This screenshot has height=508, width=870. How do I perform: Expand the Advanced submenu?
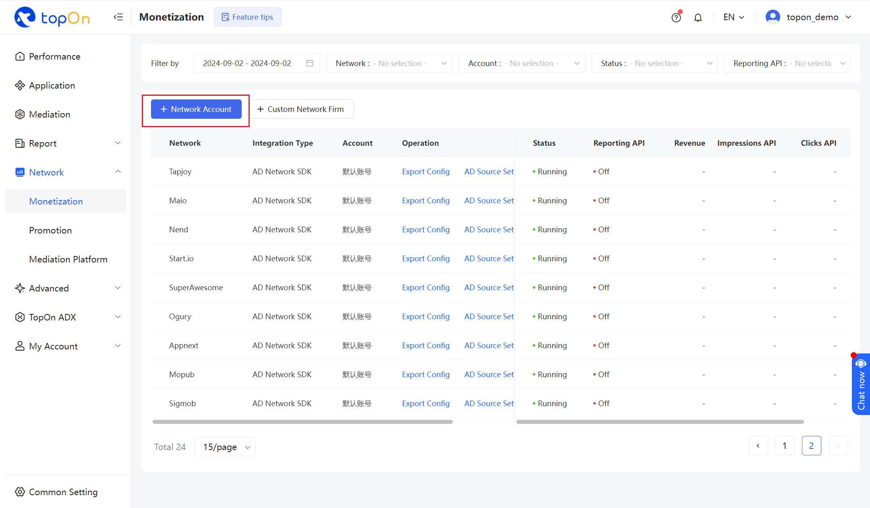[x=118, y=288]
